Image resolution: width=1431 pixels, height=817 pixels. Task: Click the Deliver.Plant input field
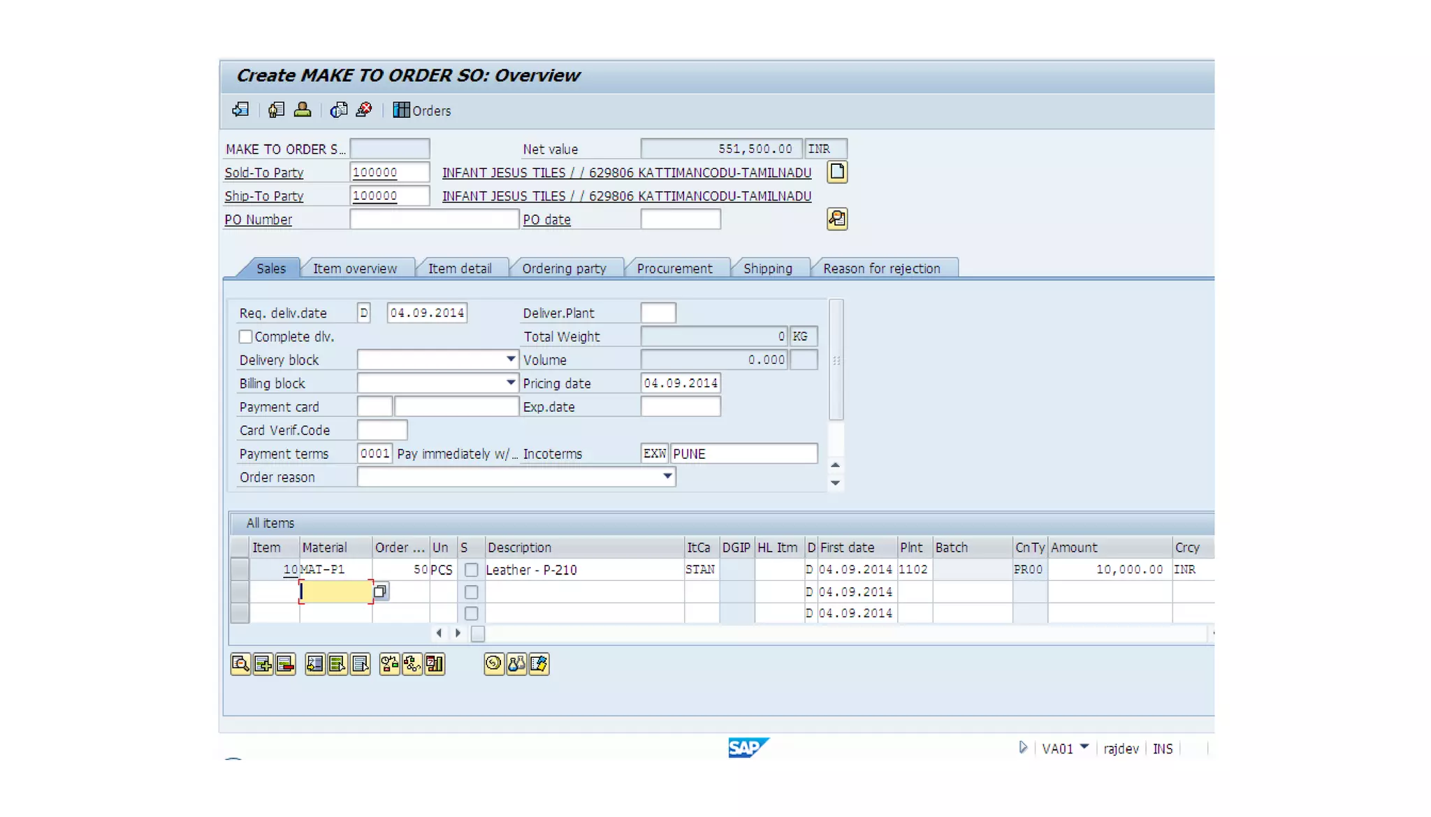658,313
